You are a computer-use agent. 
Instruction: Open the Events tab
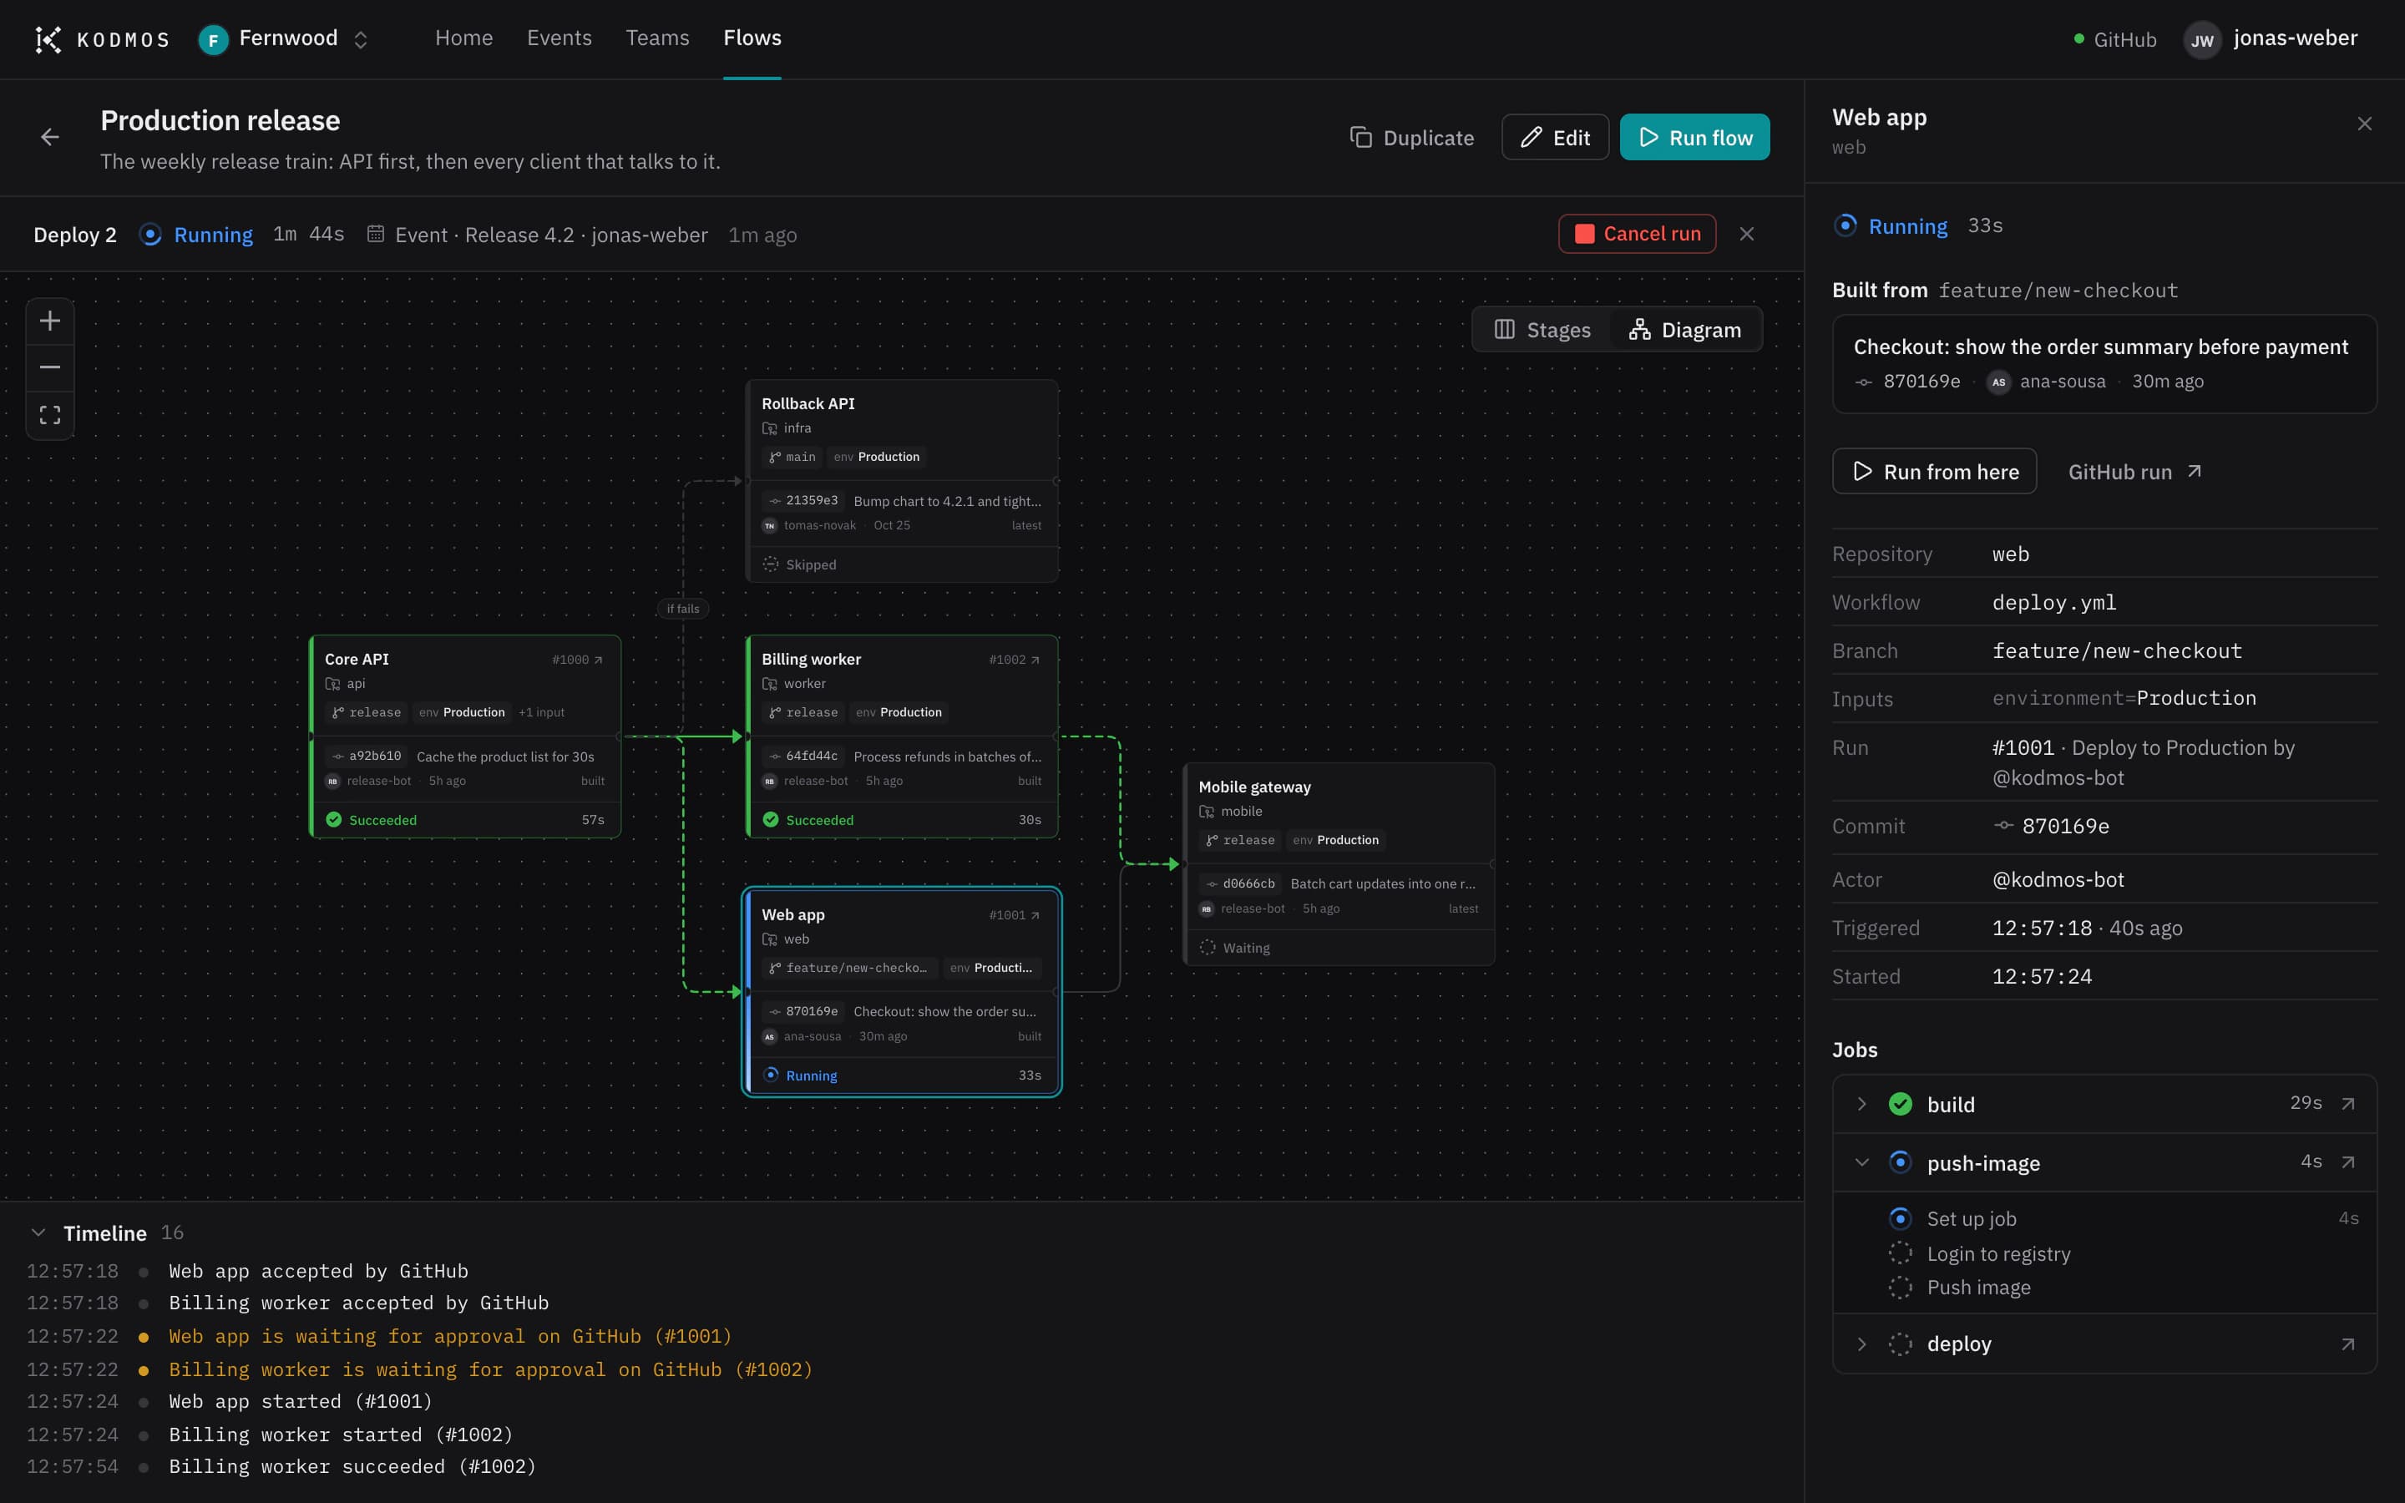(x=559, y=38)
